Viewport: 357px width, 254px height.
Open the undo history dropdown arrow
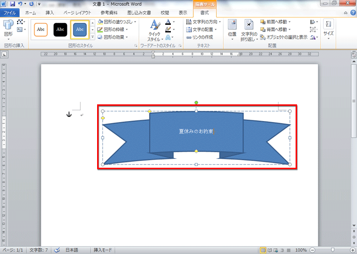[25, 4]
